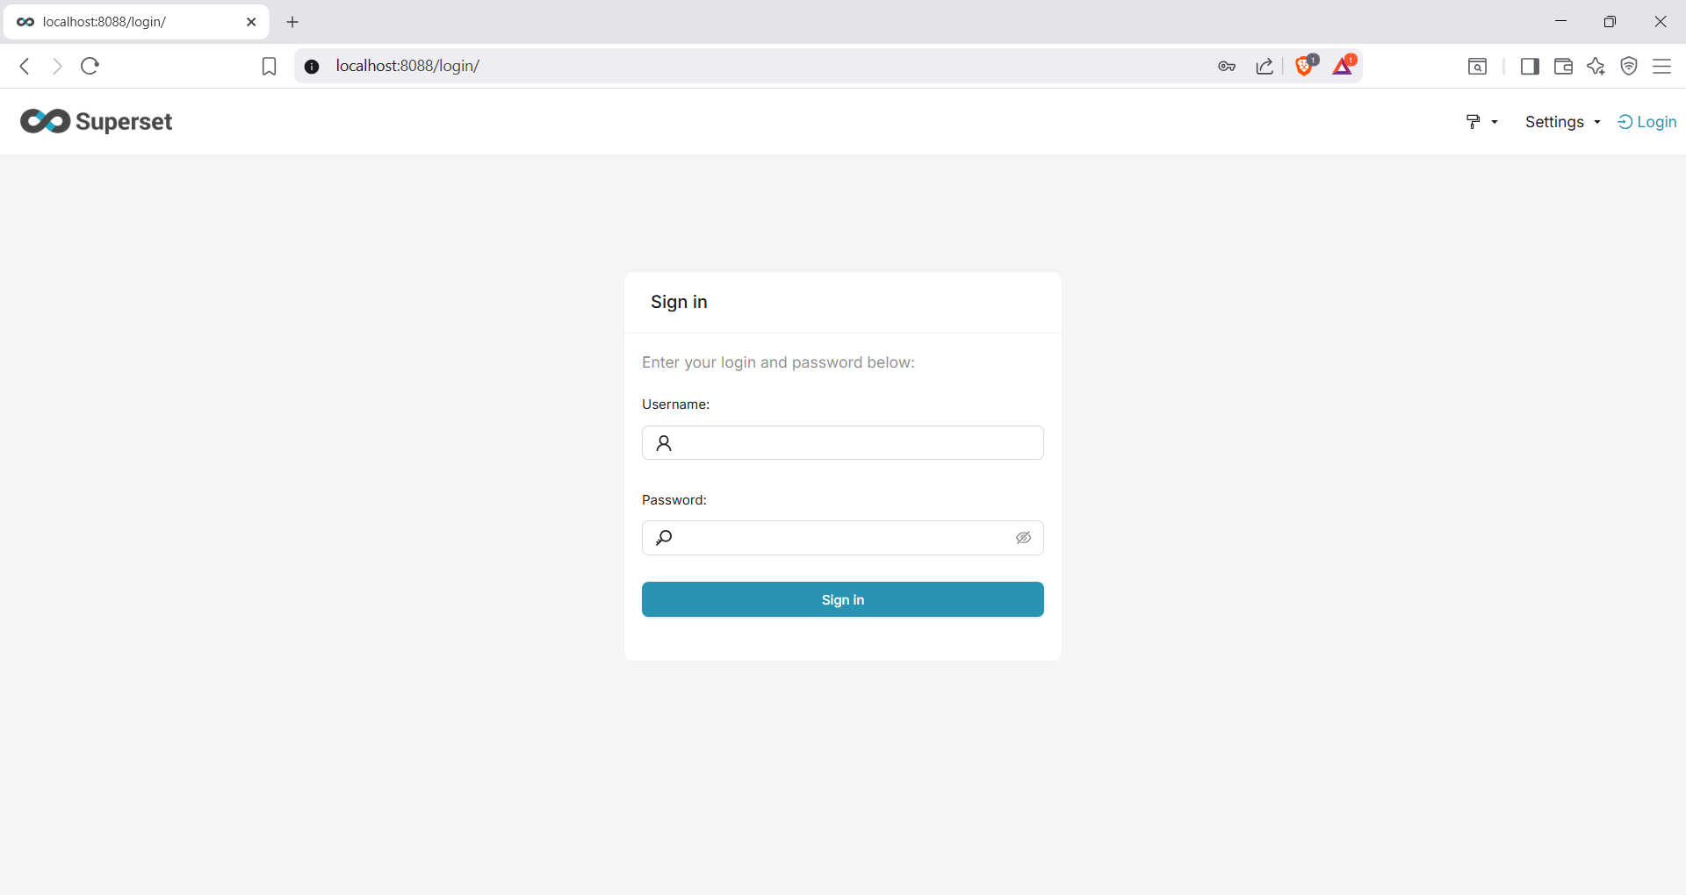Image resolution: width=1686 pixels, height=895 pixels.
Task: Open Brave Rewards triangle icon
Action: coord(1344,65)
